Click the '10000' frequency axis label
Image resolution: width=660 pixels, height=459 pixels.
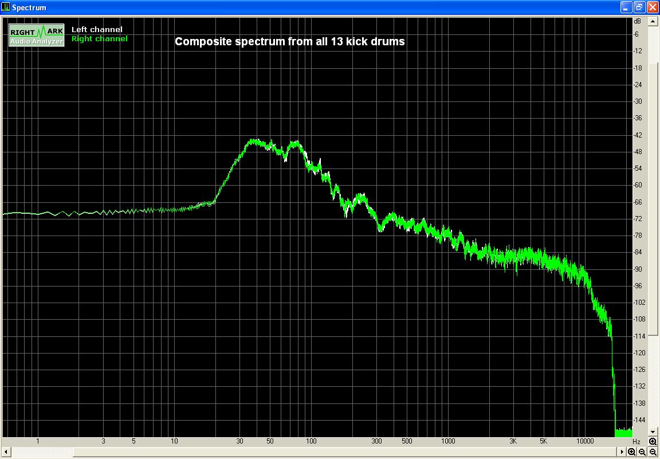(x=584, y=441)
